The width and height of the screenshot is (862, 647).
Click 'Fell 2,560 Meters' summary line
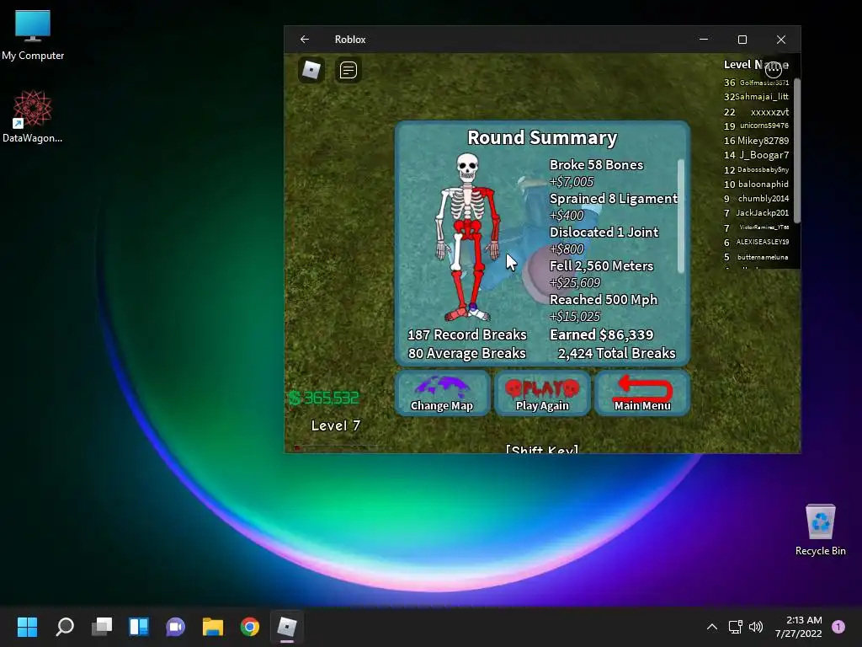pyautogui.click(x=601, y=266)
